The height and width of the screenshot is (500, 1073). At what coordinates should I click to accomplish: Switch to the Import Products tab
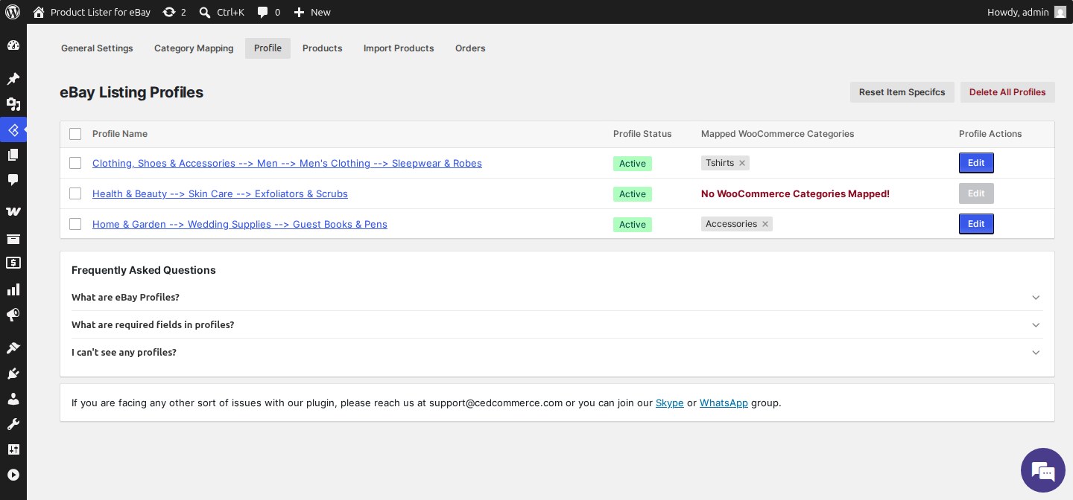(399, 48)
